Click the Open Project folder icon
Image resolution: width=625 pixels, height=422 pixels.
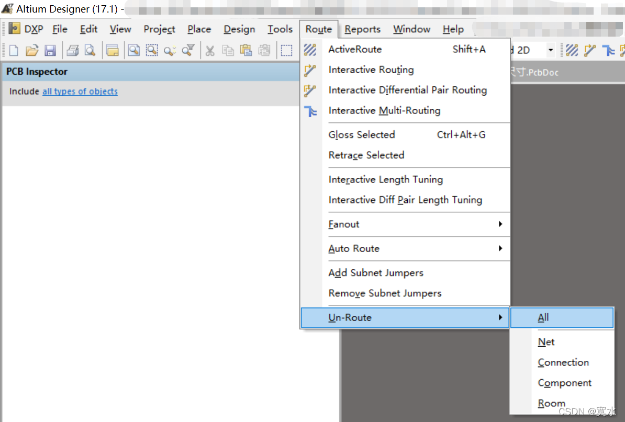tap(113, 51)
